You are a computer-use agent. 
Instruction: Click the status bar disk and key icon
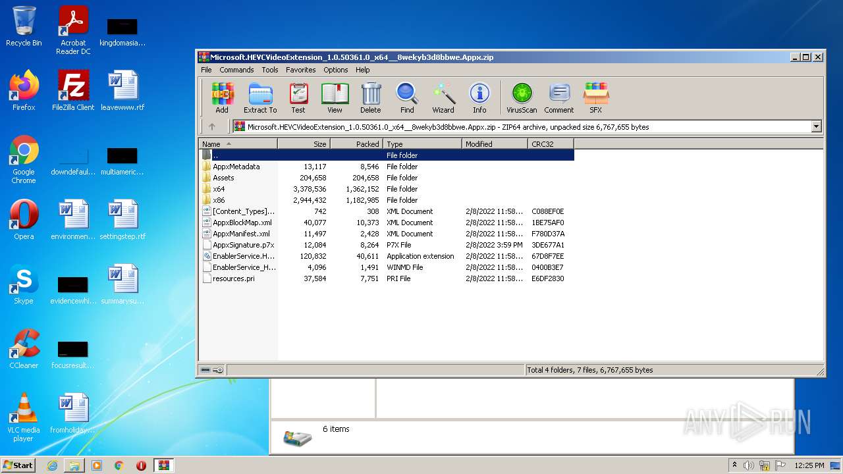click(212, 370)
